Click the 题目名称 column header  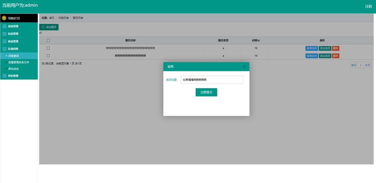click(x=131, y=41)
